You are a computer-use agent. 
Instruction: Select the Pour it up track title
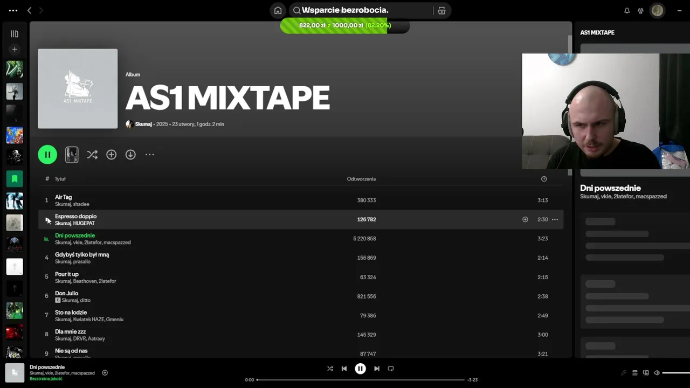67,274
